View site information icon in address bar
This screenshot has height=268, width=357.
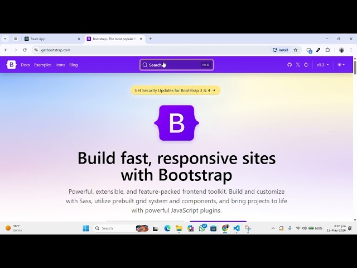click(36, 50)
